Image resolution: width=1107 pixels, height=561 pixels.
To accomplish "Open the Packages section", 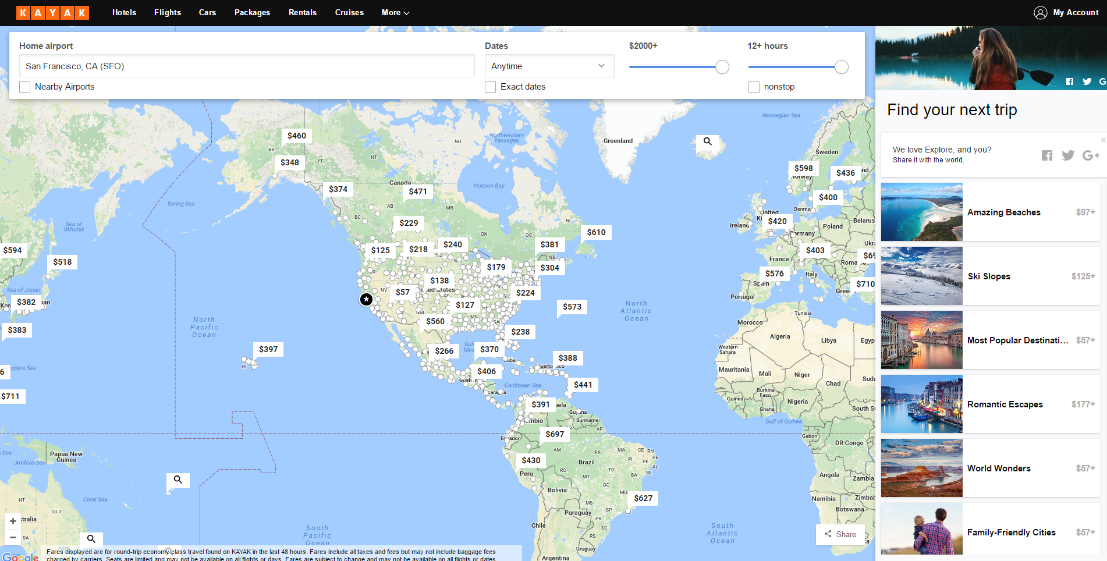I will click(252, 12).
